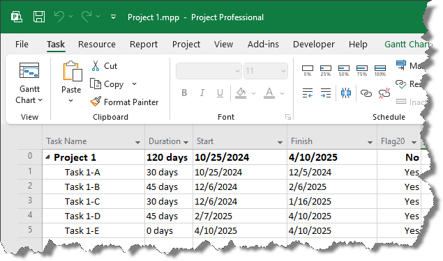This screenshot has height=261, width=443.
Task: Toggle Bold formatting
Action: [184, 93]
